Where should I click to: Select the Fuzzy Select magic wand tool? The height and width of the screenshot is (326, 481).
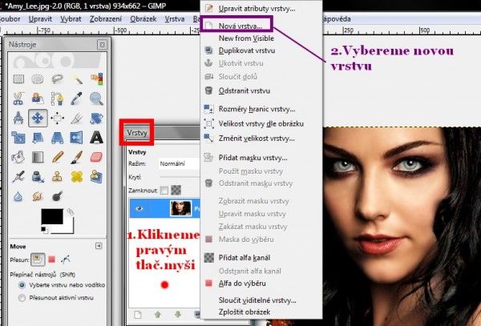pos(77,79)
